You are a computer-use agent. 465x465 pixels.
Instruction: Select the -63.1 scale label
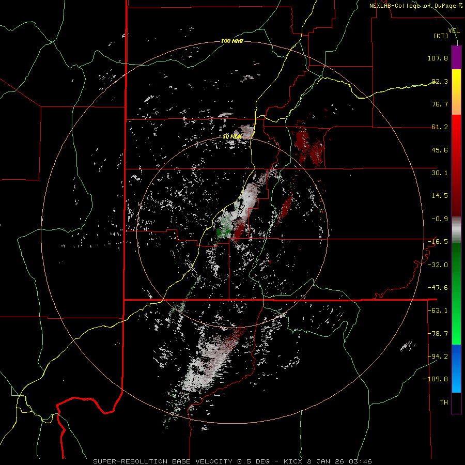point(438,311)
